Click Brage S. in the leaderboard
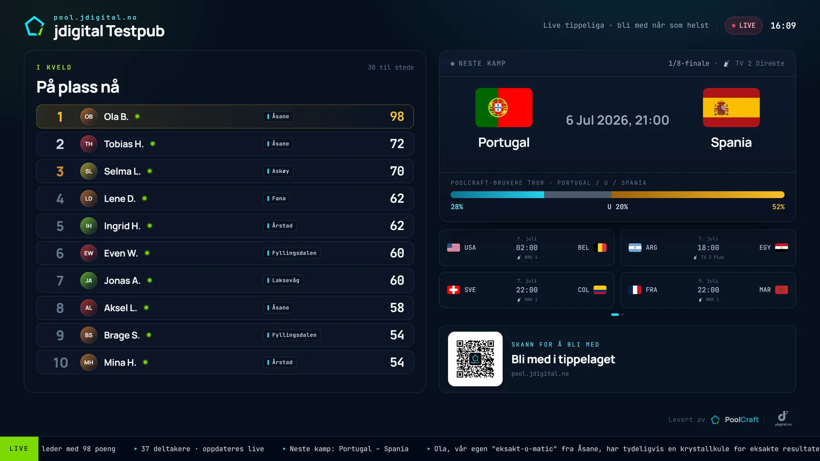 pyautogui.click(x=225, y=335)
